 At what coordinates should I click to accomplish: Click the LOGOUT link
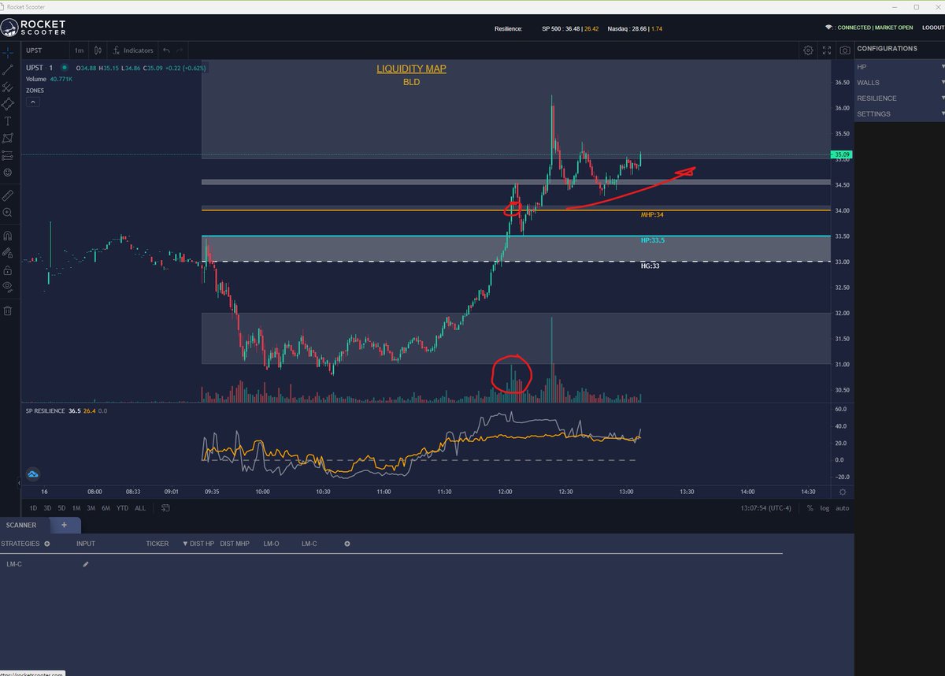coord(933,28)
